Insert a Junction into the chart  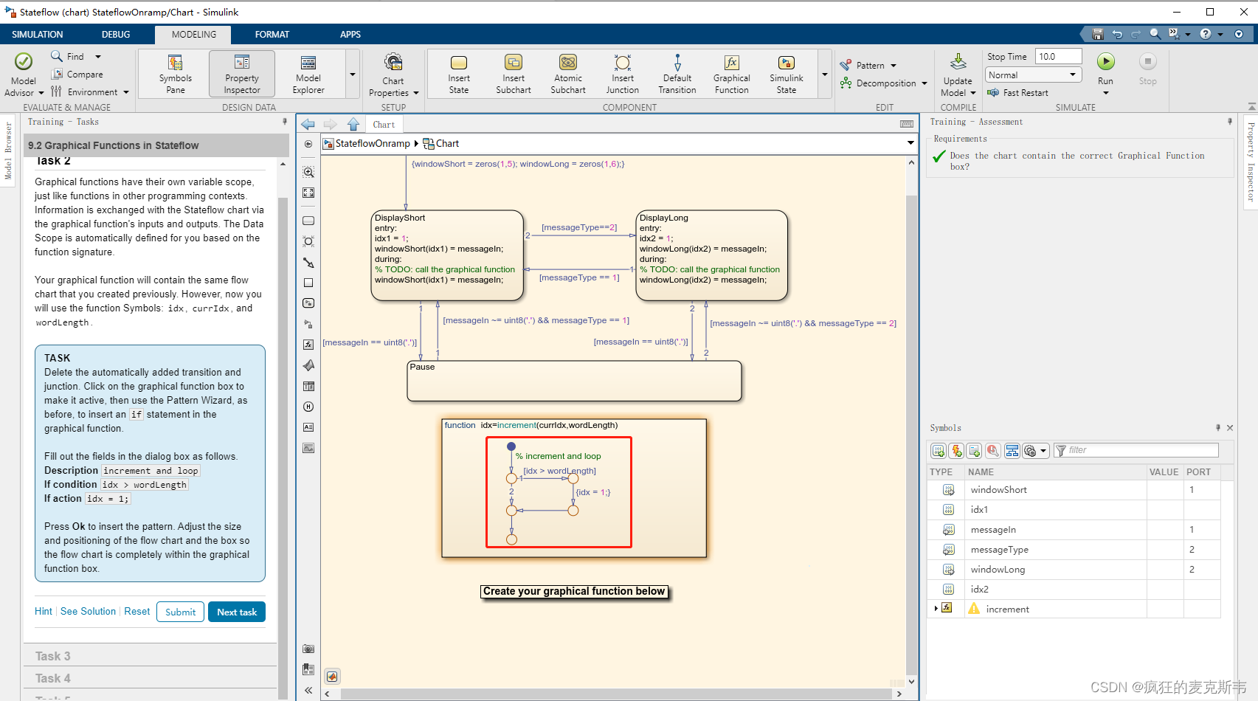[622, 72]
